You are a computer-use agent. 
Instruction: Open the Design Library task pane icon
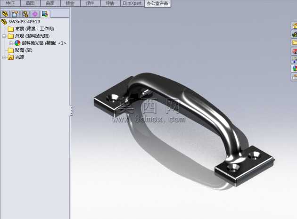(294, 34)
